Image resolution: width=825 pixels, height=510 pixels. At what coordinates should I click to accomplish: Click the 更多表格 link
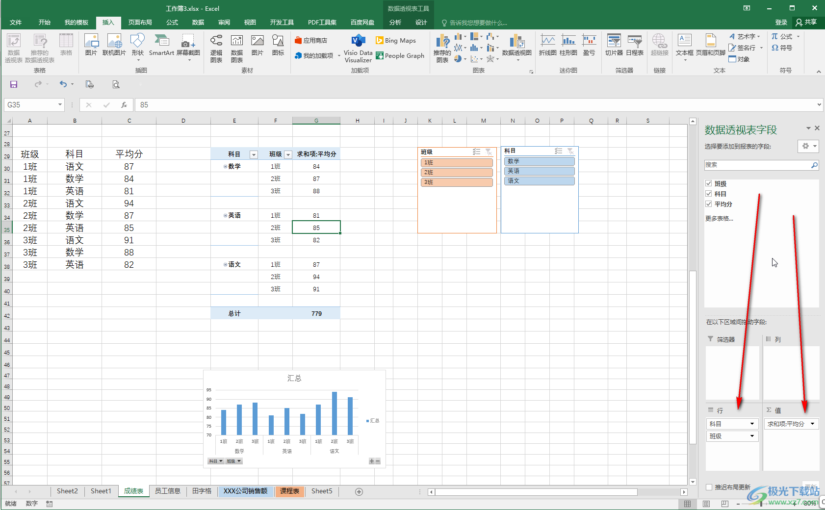click(719, 219)
